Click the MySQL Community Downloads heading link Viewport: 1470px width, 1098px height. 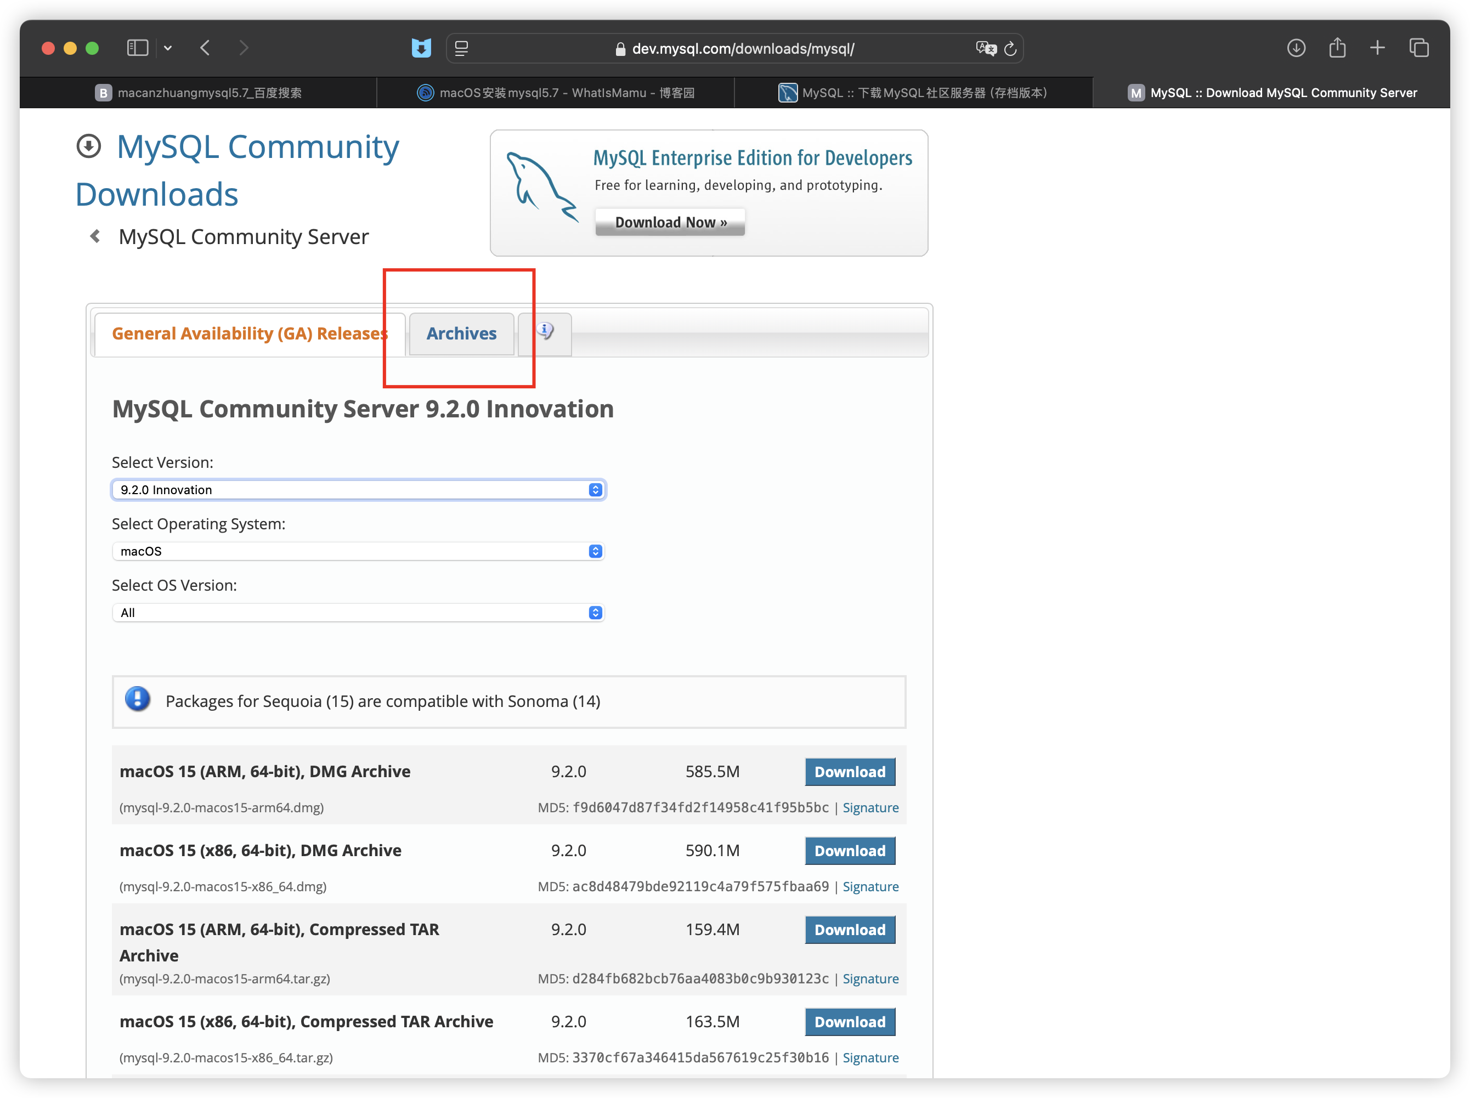pos(238,170)
